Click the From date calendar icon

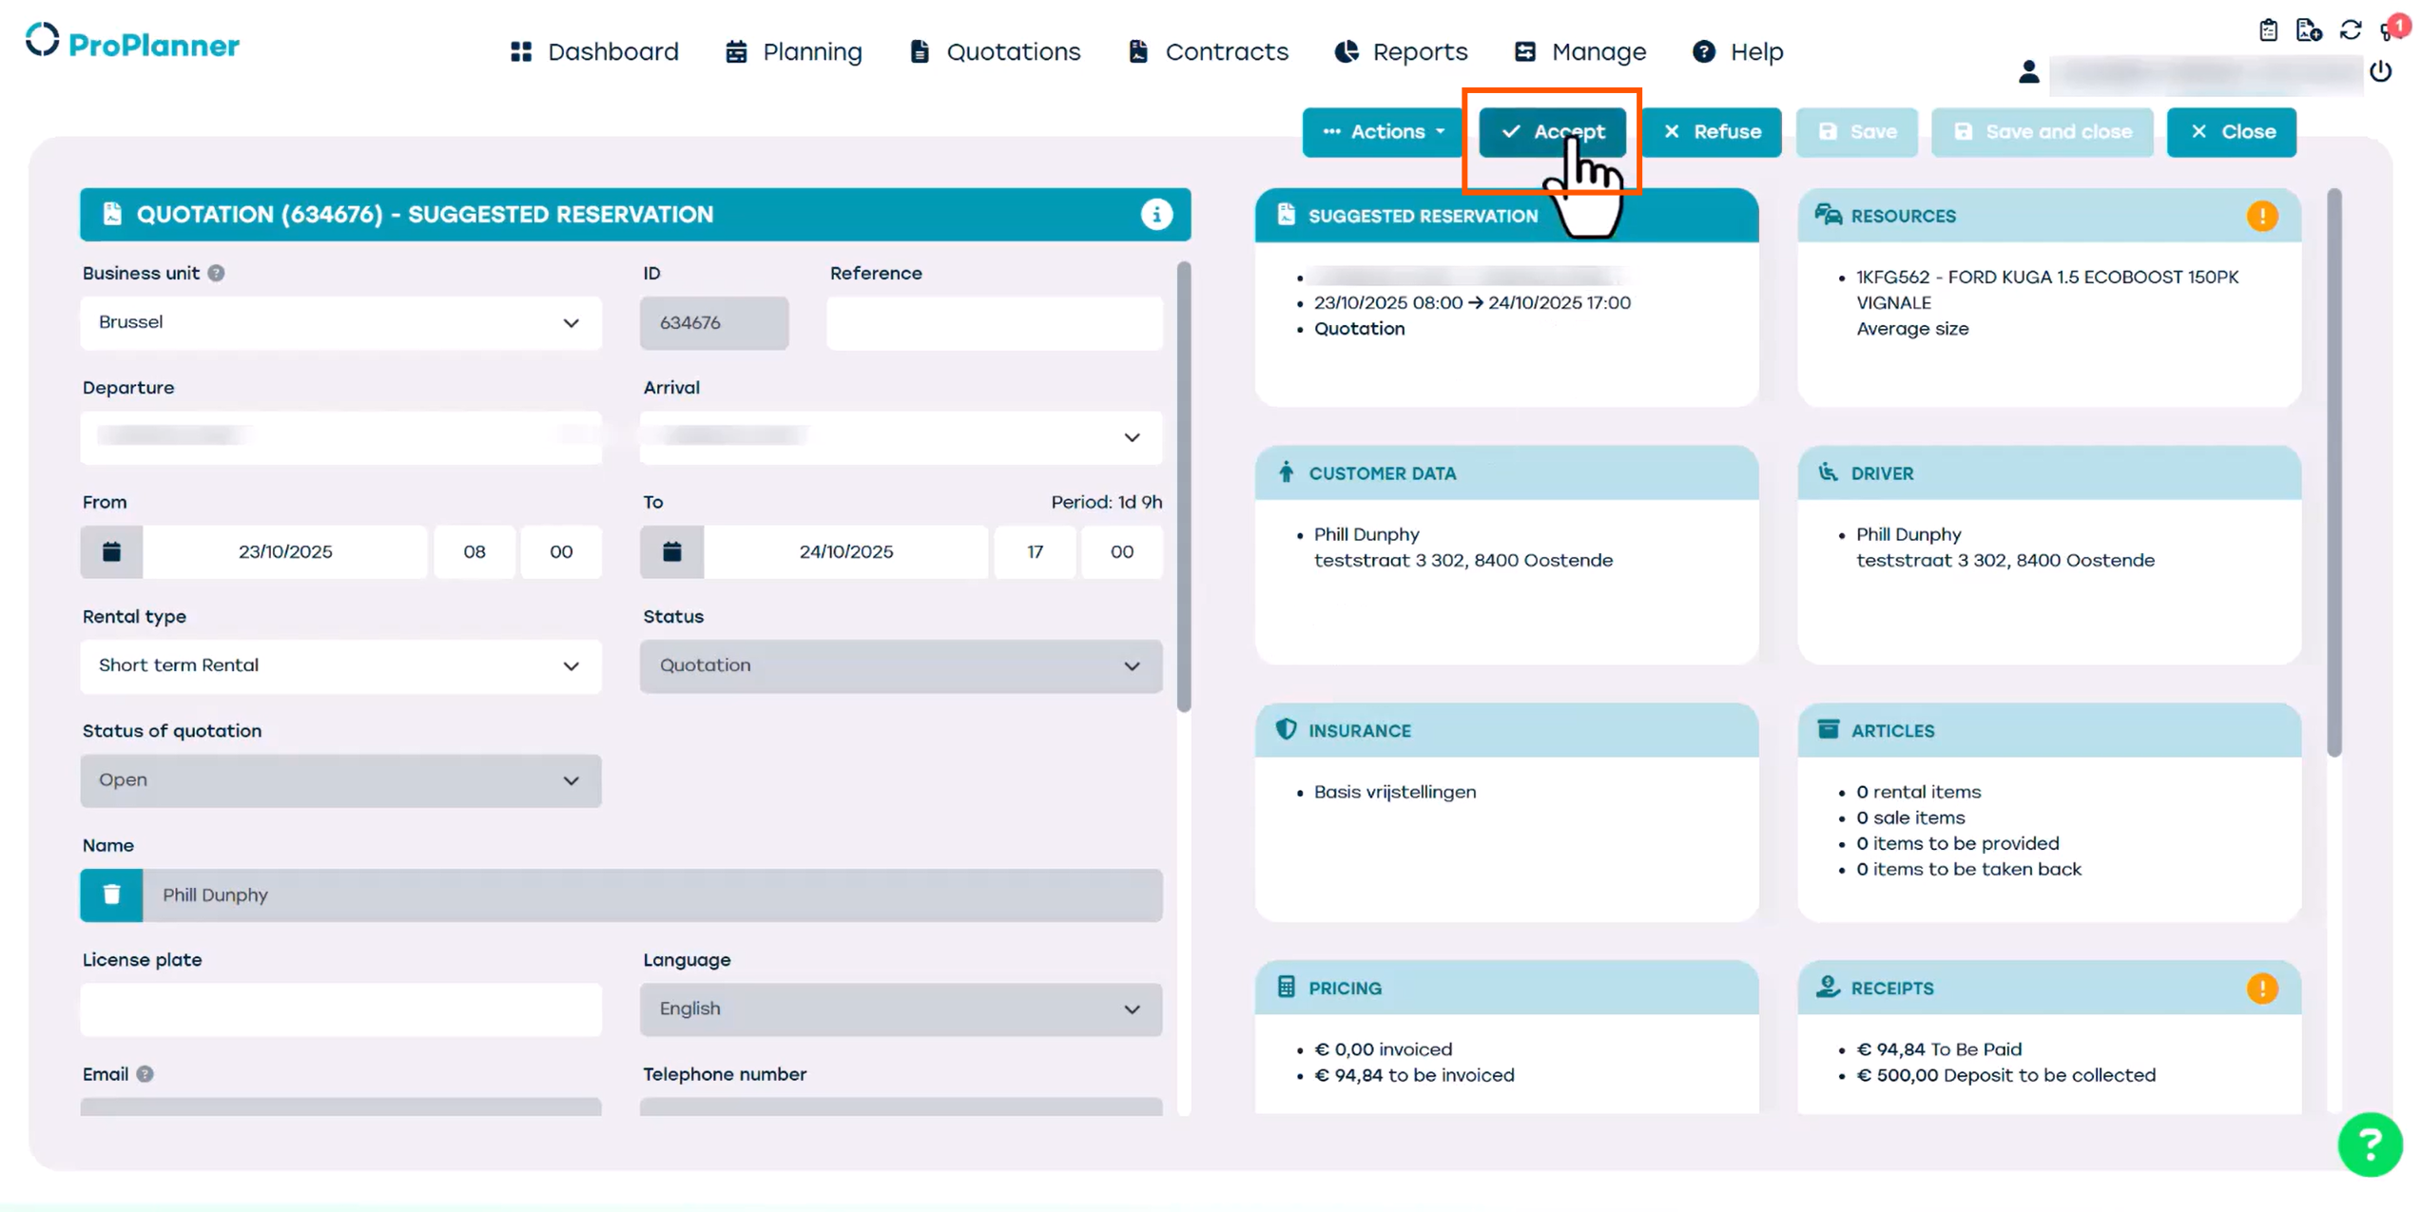pos(111,551)
